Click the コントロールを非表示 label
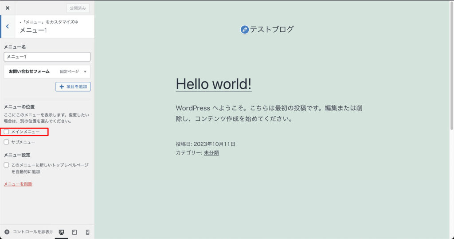This screenshot has width=454, height=239. 33,232
